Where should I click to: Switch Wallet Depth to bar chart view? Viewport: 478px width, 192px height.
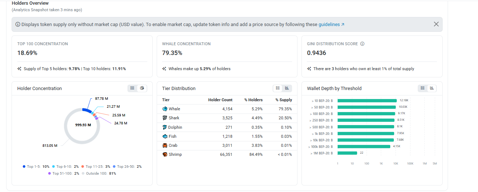[432, 88]
